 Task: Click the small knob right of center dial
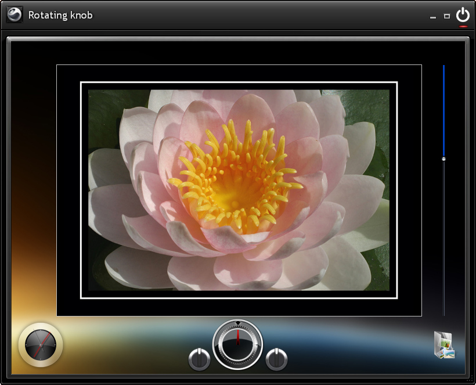click(276, 359)
